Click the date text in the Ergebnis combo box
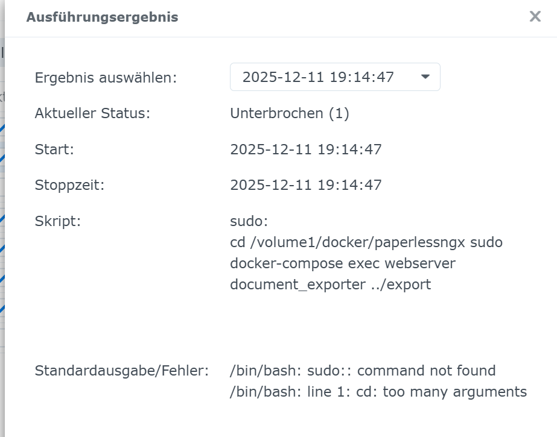Image resolution: width=557 pixels, height=437 pixels. pyautogui.click(x=318, y=77)
